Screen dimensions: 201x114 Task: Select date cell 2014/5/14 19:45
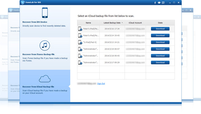pos(112,36)
